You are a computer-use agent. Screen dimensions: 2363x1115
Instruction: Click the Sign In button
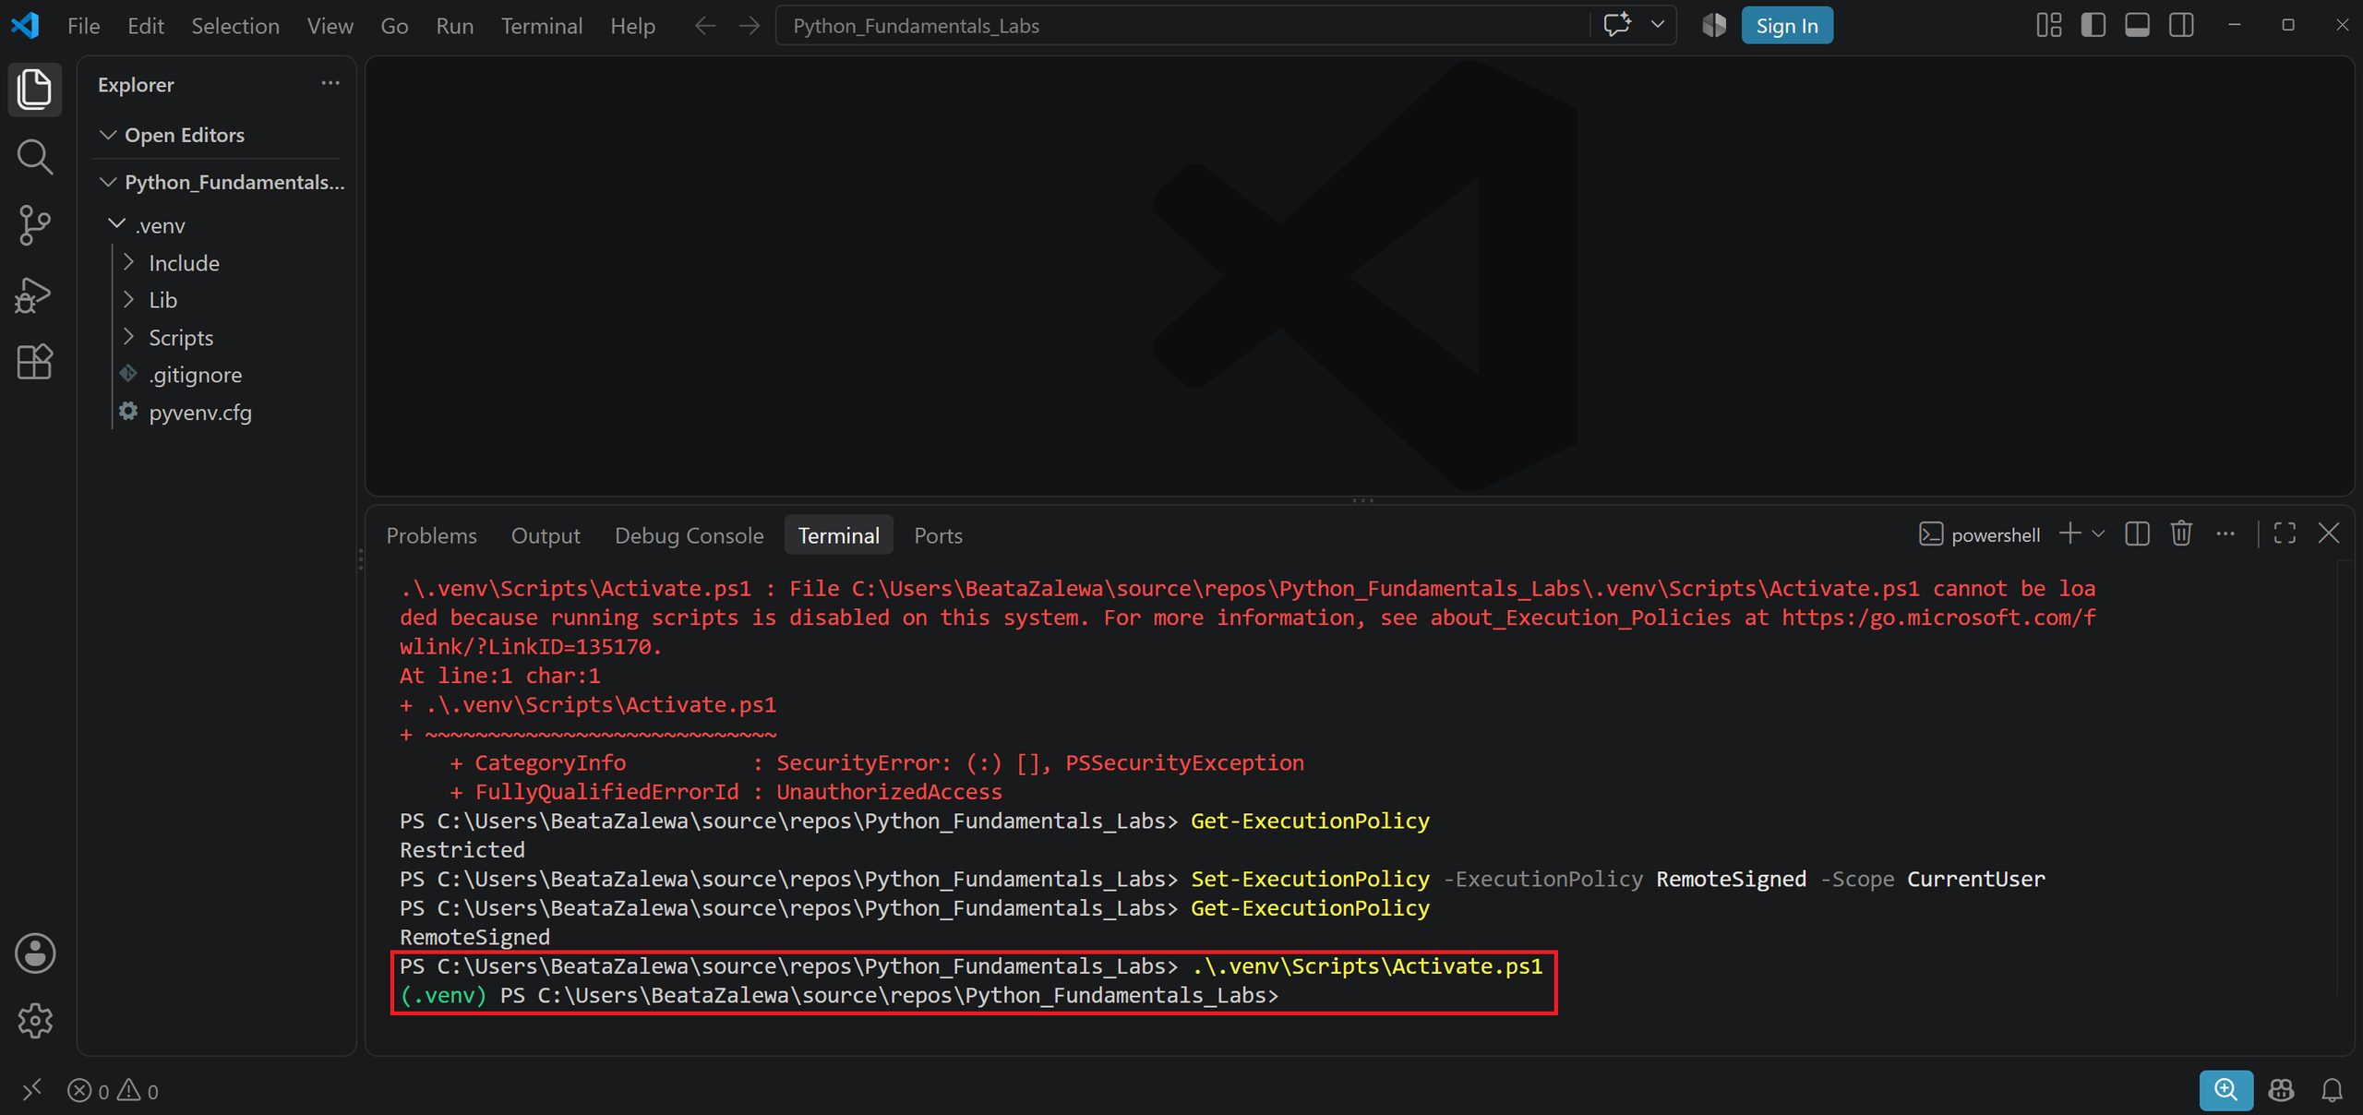1787,25
